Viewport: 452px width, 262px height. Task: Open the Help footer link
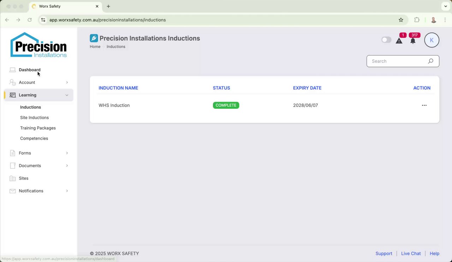[x=434, y=254]
